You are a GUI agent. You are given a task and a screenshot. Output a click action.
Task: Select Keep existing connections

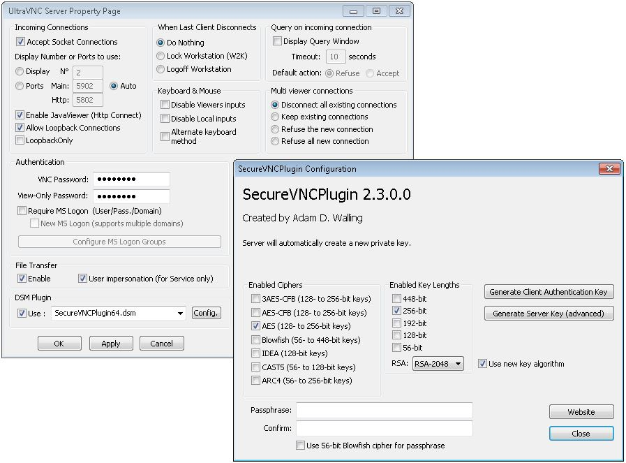point(275,117)
